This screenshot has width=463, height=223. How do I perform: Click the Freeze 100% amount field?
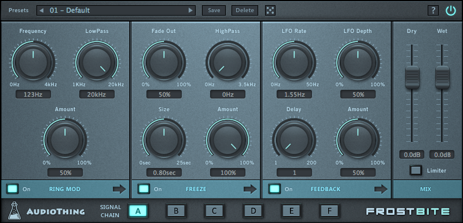[x=227, y=173]
